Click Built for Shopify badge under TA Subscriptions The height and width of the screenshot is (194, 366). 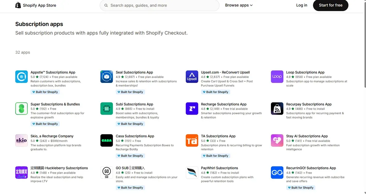coord(215,156)
